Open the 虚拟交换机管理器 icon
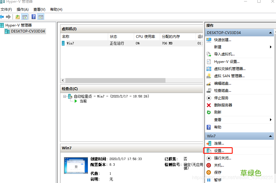 point(208,69)
